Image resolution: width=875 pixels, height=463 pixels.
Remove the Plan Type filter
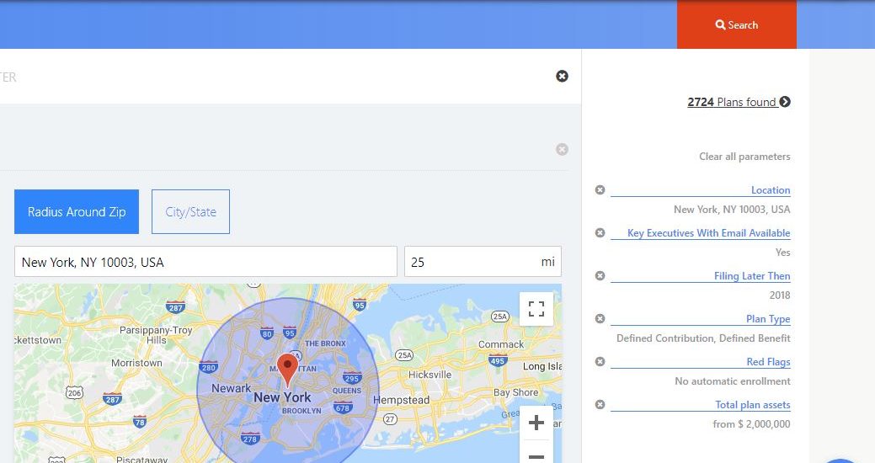click(x=600, y=319)
